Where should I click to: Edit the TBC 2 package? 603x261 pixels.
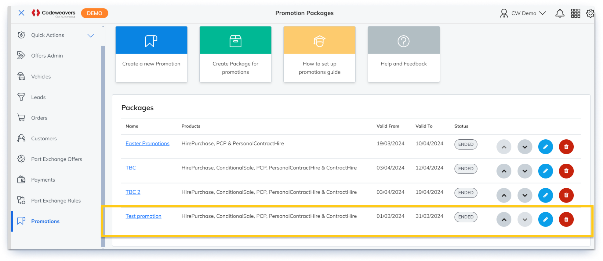(x=545, y=195)
